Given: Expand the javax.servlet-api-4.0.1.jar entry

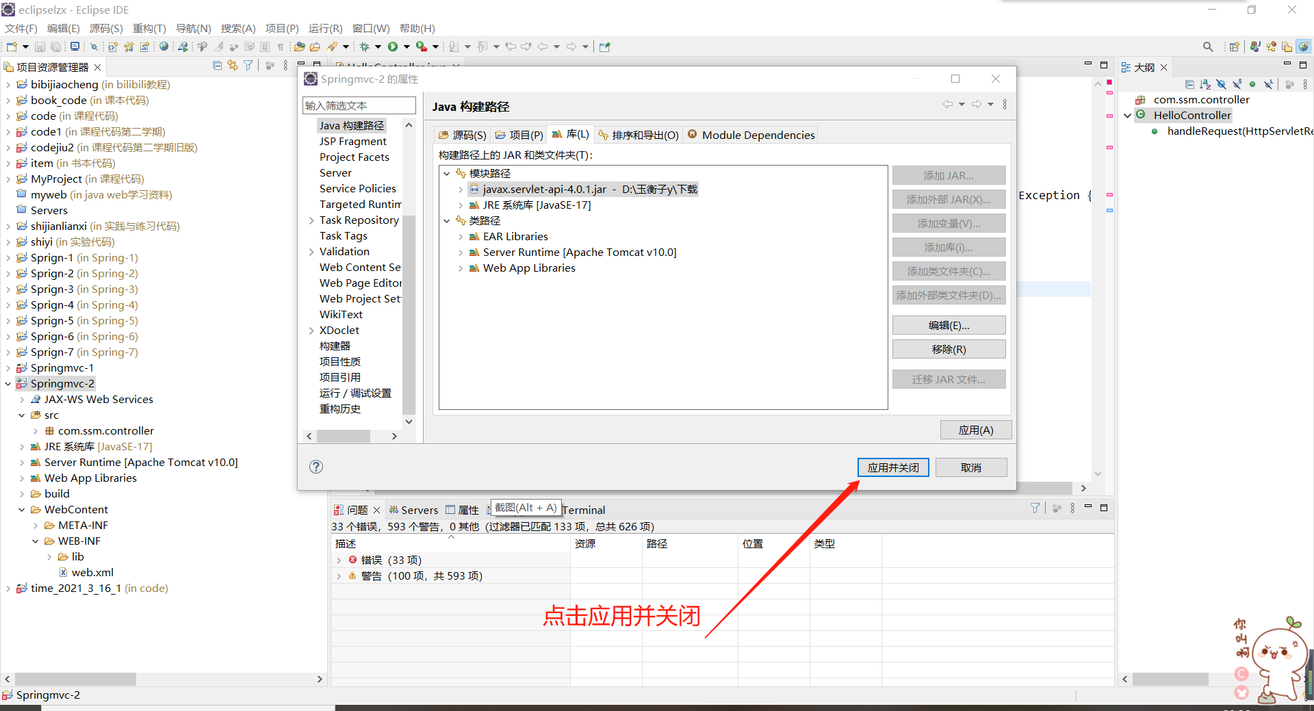Looking at the screenshot, I should 461,190.
